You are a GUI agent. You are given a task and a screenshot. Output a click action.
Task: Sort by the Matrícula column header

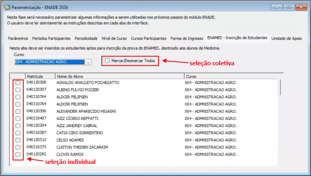click(x=40, y=76)
